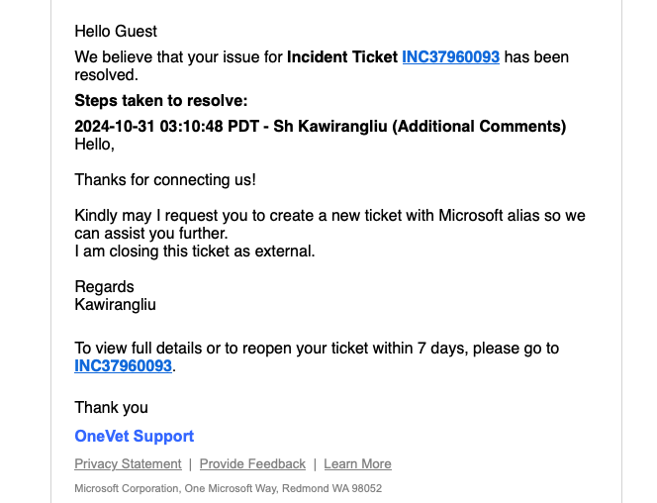Screen dimensions: 657x503
Task: Open the INC37960093 link beside Incident Ticket
Action: 450,57
